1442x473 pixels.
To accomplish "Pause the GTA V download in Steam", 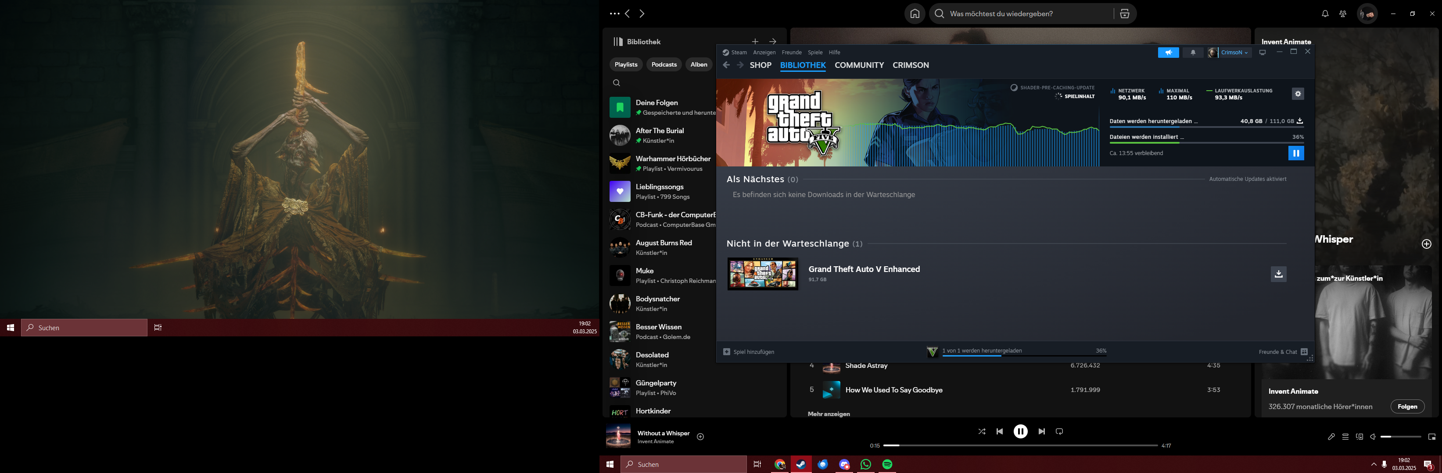I will click(x=1295, y=153).
